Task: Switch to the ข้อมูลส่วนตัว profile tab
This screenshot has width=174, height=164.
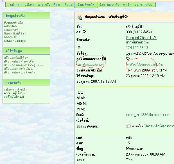Action: [85, 5]
